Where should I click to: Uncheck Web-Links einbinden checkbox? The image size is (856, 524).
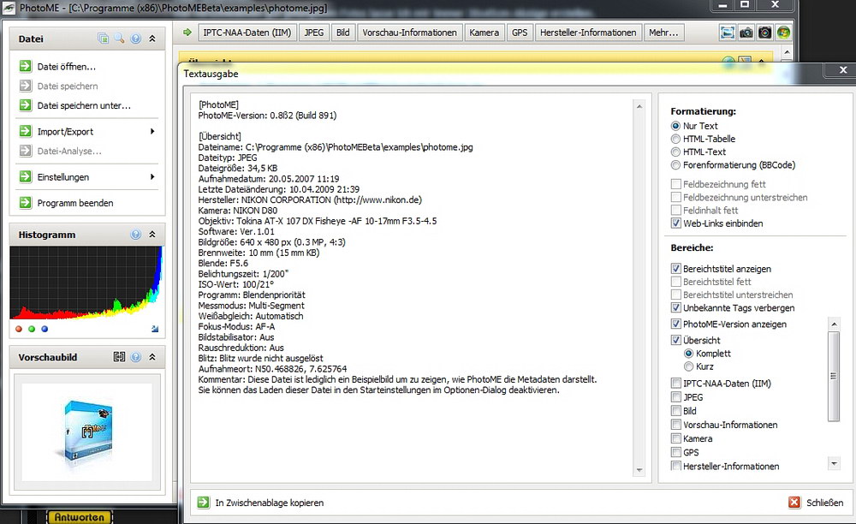point(676,223)
